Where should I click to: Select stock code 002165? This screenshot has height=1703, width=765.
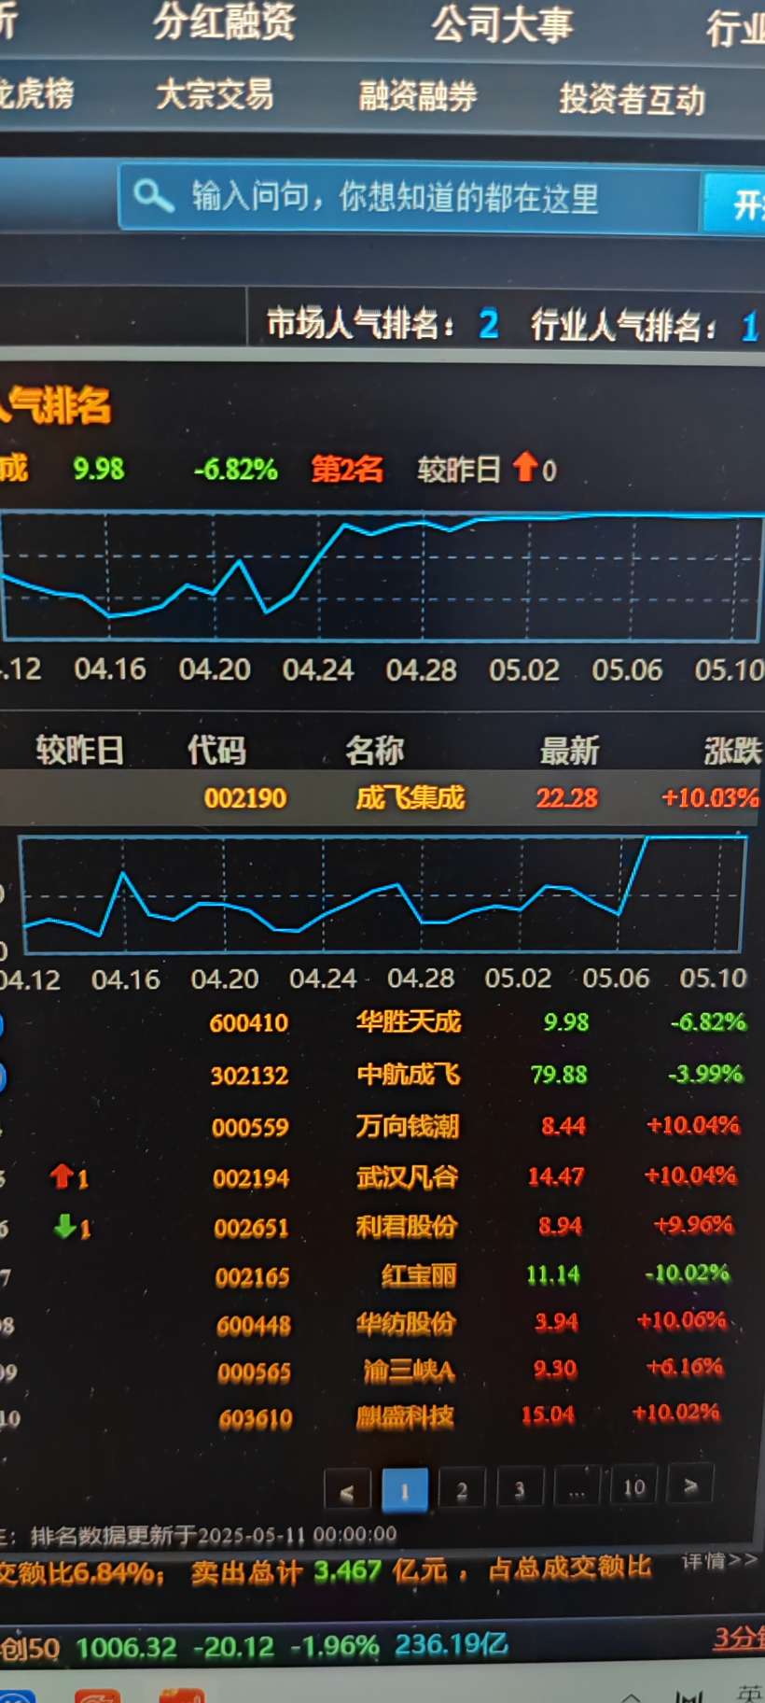pos(253,1277)
